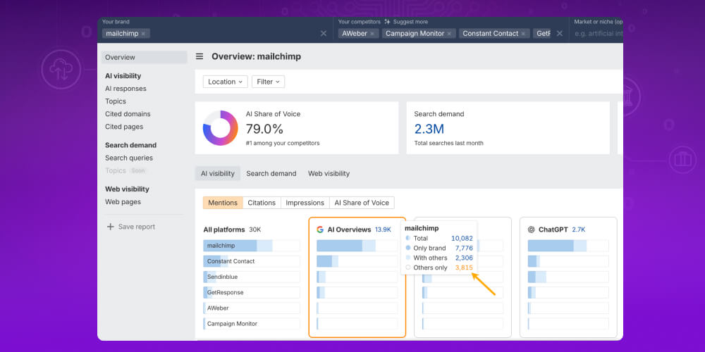Remove the mailchimp brand tag
The image size is (705, 352).
143,34
